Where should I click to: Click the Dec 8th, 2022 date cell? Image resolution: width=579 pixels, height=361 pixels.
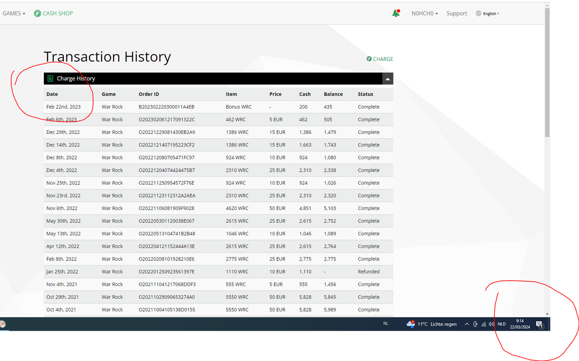tap(62, 157)
